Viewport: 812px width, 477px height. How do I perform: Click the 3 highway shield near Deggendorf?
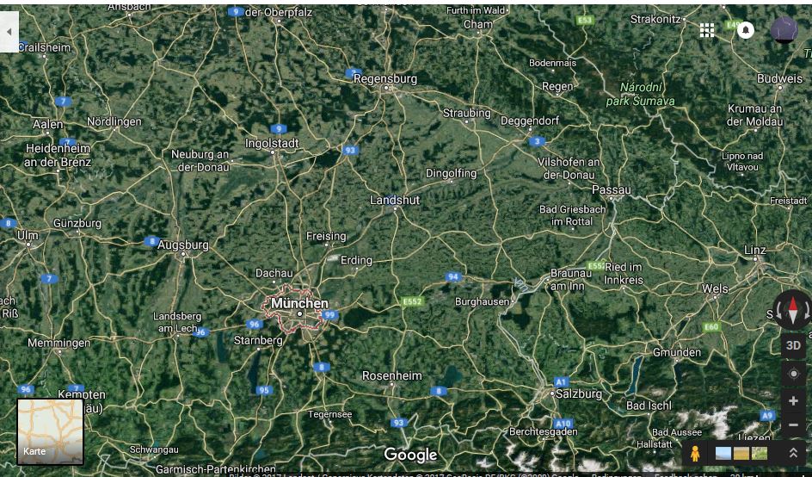click(538, 141)
